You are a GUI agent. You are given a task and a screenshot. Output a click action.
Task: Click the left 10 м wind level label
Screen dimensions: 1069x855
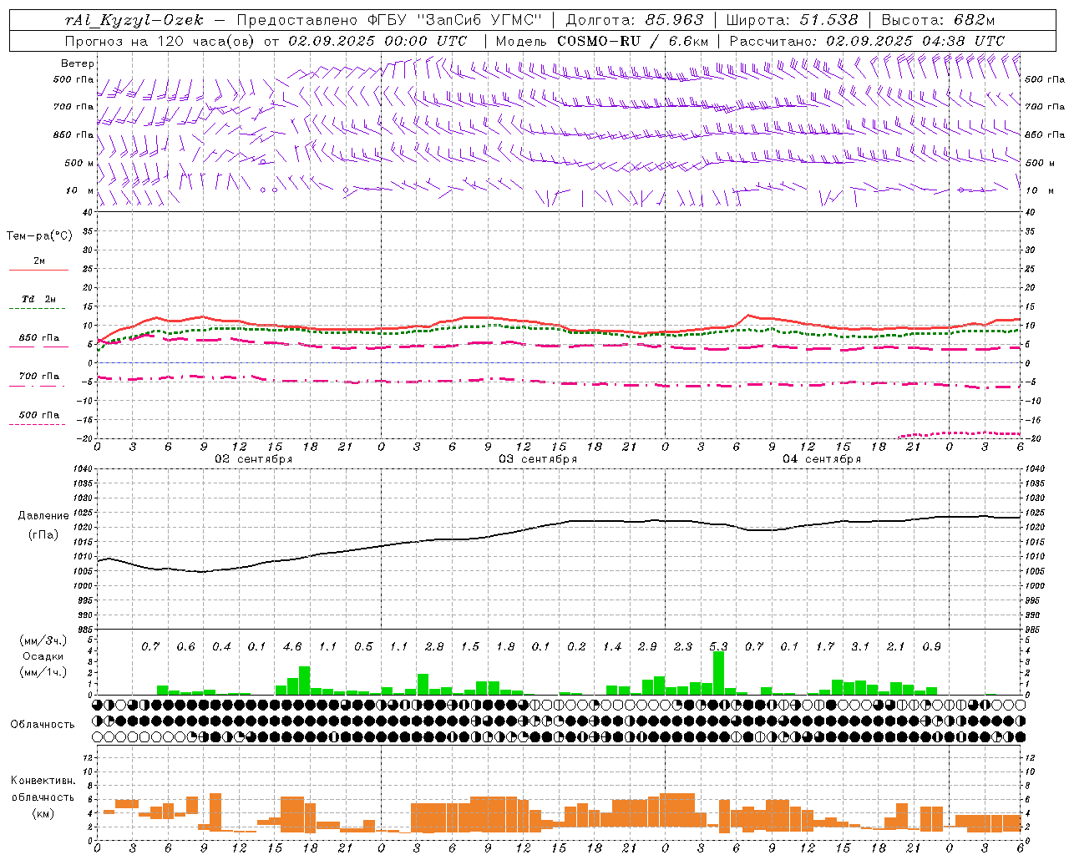point(80,191)
